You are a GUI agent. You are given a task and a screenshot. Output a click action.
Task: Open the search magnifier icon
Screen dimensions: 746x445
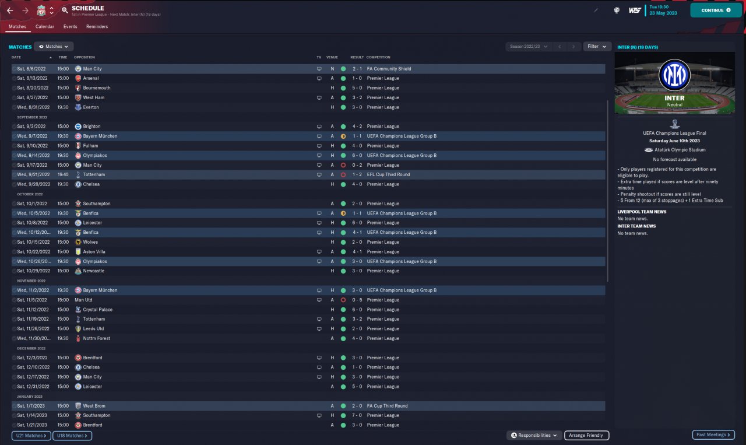click(64, 10)
